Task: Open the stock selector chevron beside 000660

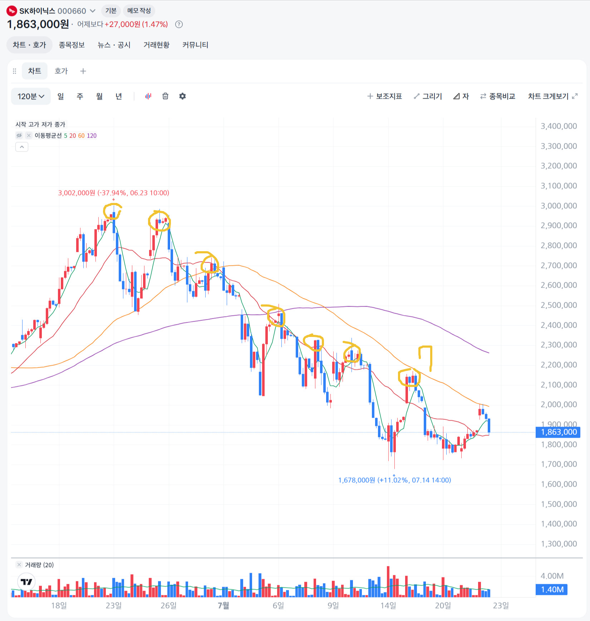Action: tap(93, 11)
